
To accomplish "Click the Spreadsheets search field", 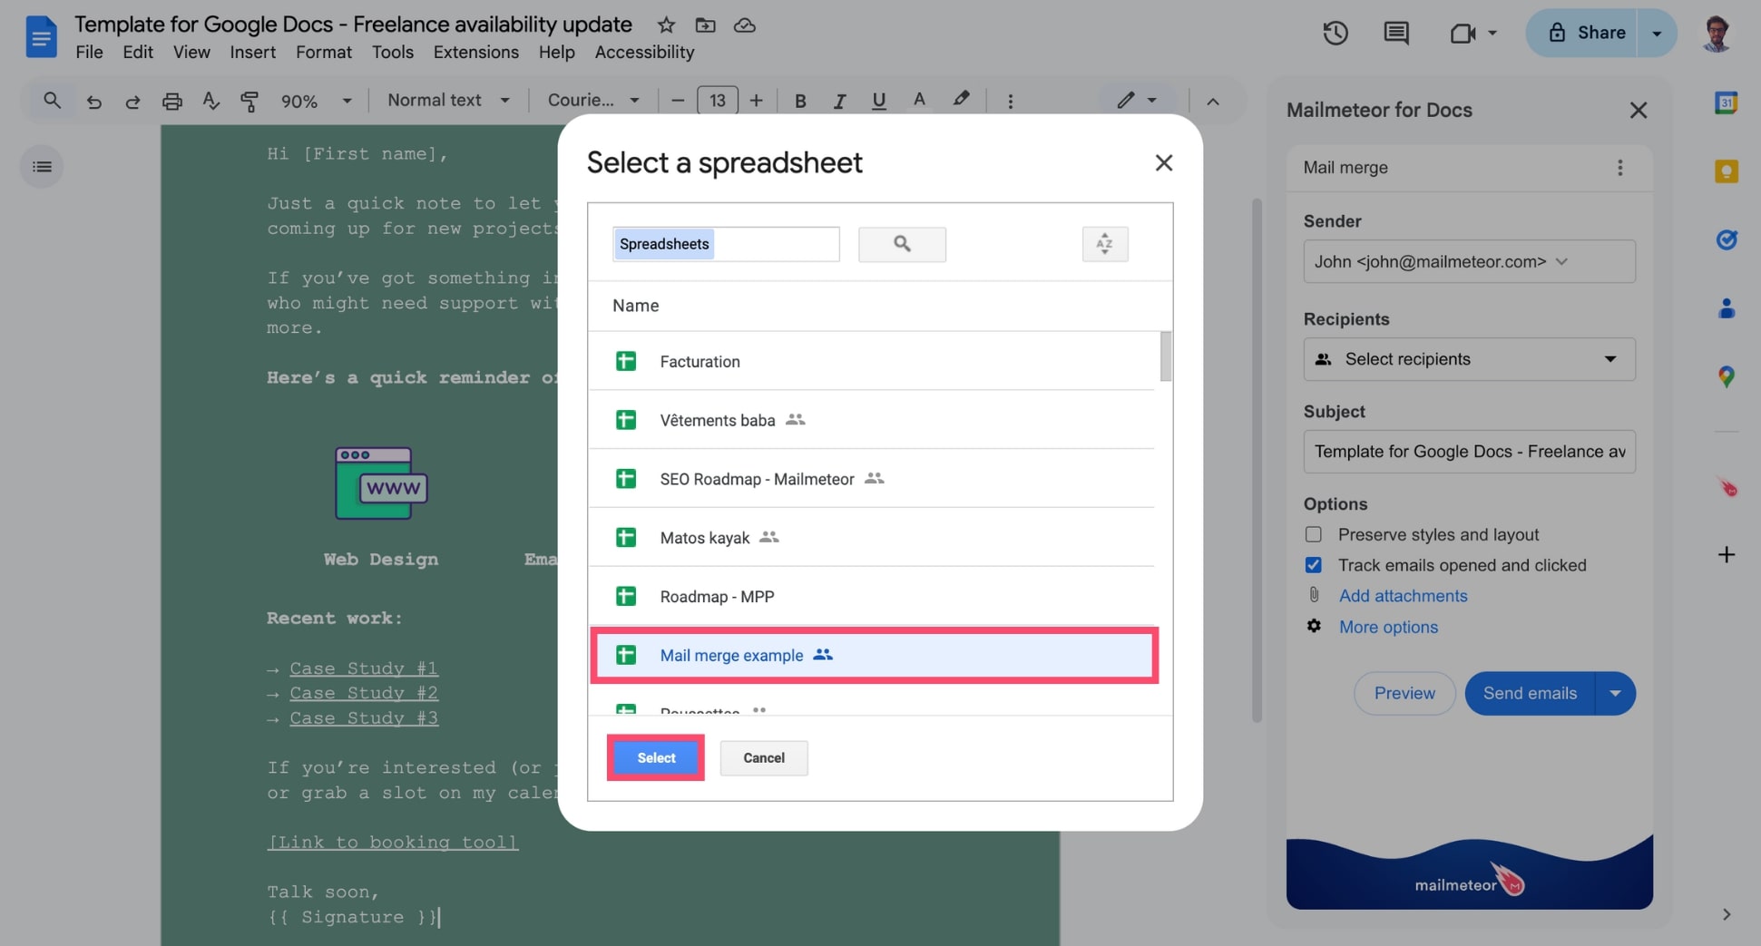I will [726, 244].
